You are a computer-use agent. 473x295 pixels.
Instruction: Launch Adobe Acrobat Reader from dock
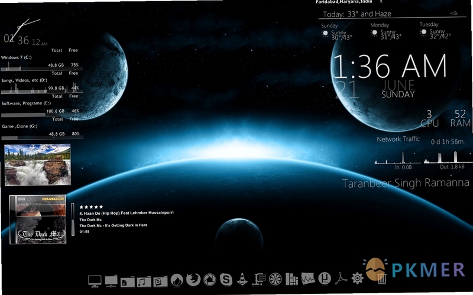click(x=341, y=278)
